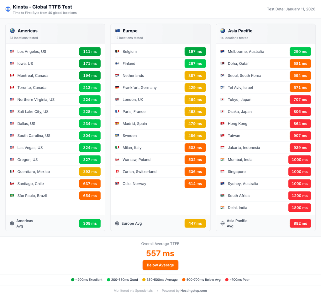Click the Seoul, South Korea flag icon

tap(222, 76)
